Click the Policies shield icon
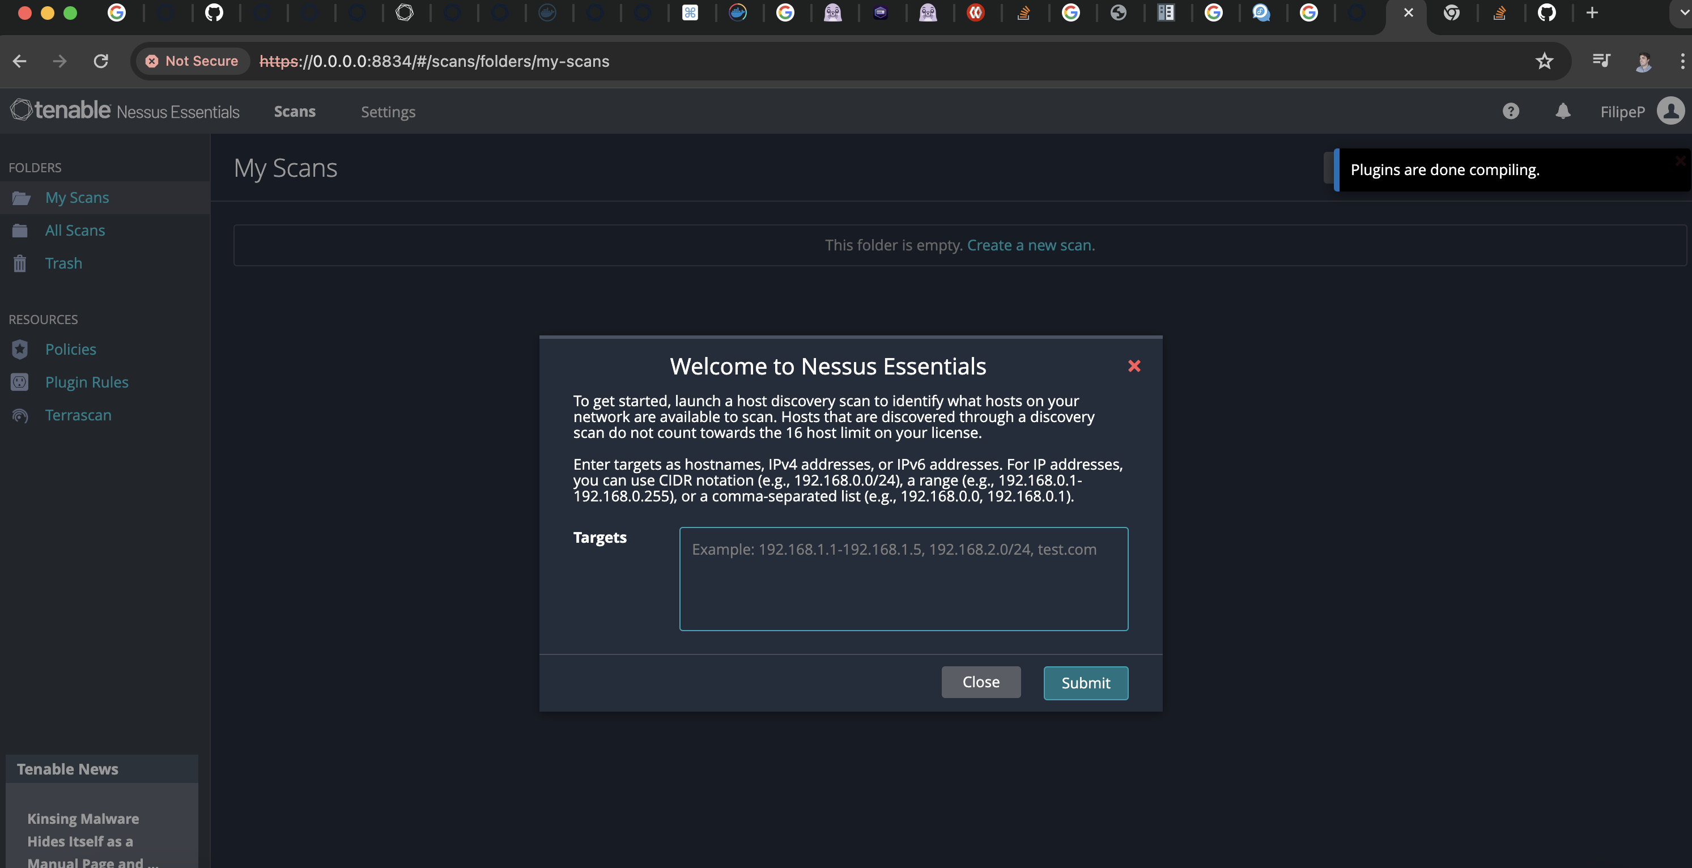The image size is (1692, 868). pos(20,350)
